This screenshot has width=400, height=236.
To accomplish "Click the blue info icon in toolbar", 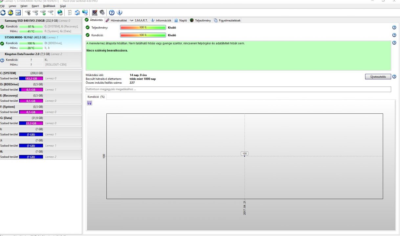I will click(120, 13).
